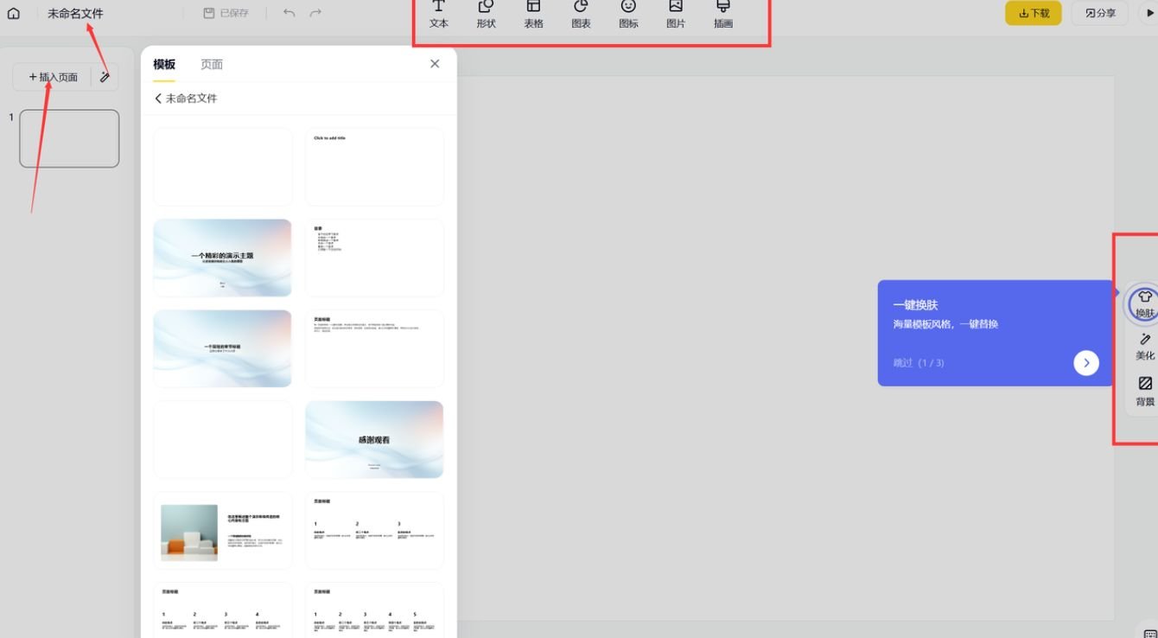
Task: Open the 形状 shapes tool
Action: pyautogui.click(x=486, y=16)
